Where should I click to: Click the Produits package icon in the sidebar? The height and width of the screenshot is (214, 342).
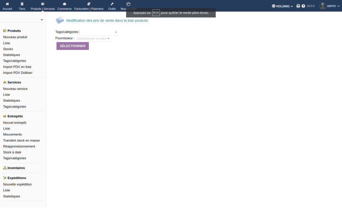tap(5, 31)
